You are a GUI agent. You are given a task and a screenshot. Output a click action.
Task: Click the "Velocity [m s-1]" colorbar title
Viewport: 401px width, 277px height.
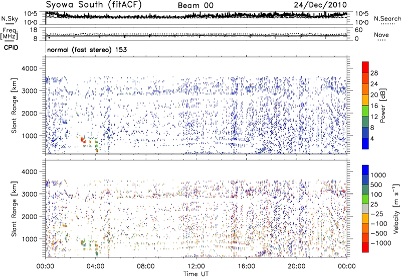click(x=396, y=208)
